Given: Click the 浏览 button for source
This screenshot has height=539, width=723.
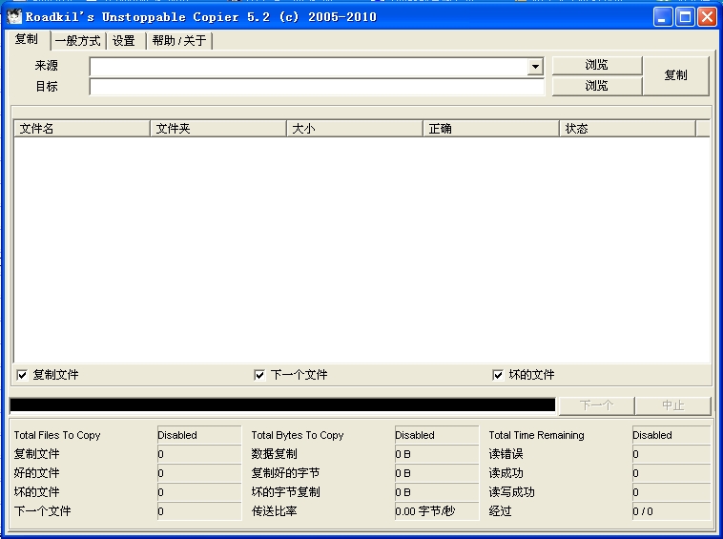Looking at the screenshot, I should 597,65.
